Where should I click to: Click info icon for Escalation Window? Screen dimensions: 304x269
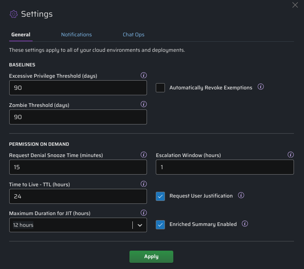coord(291,155)
